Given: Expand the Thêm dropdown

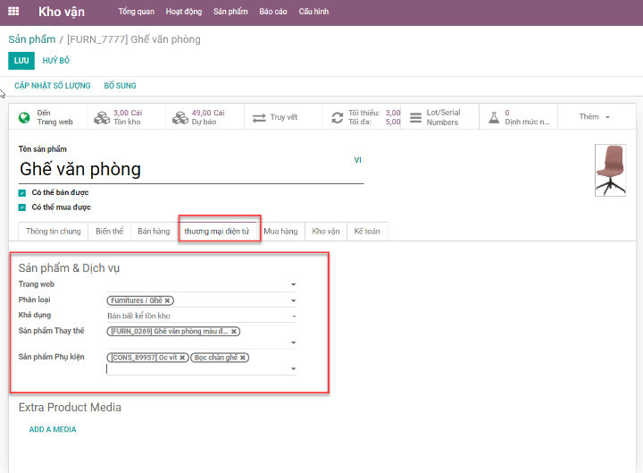Looking at the screenshot, I should (595, 117).
